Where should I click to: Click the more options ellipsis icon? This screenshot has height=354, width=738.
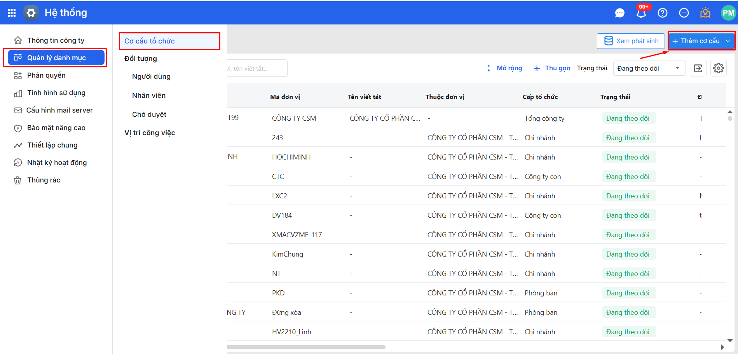684,13
